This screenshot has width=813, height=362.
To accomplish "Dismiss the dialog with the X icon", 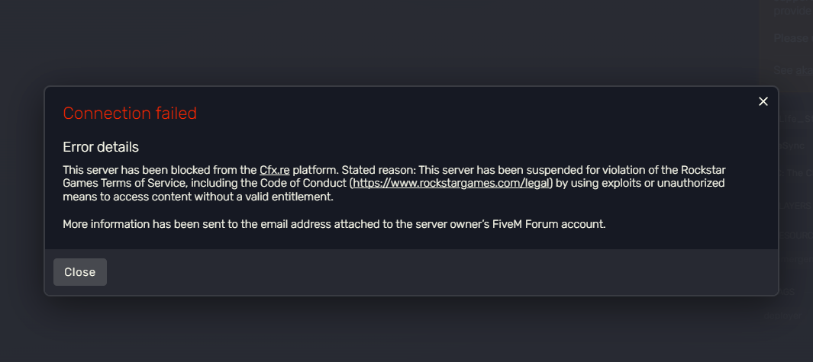I will pos(763,102).
